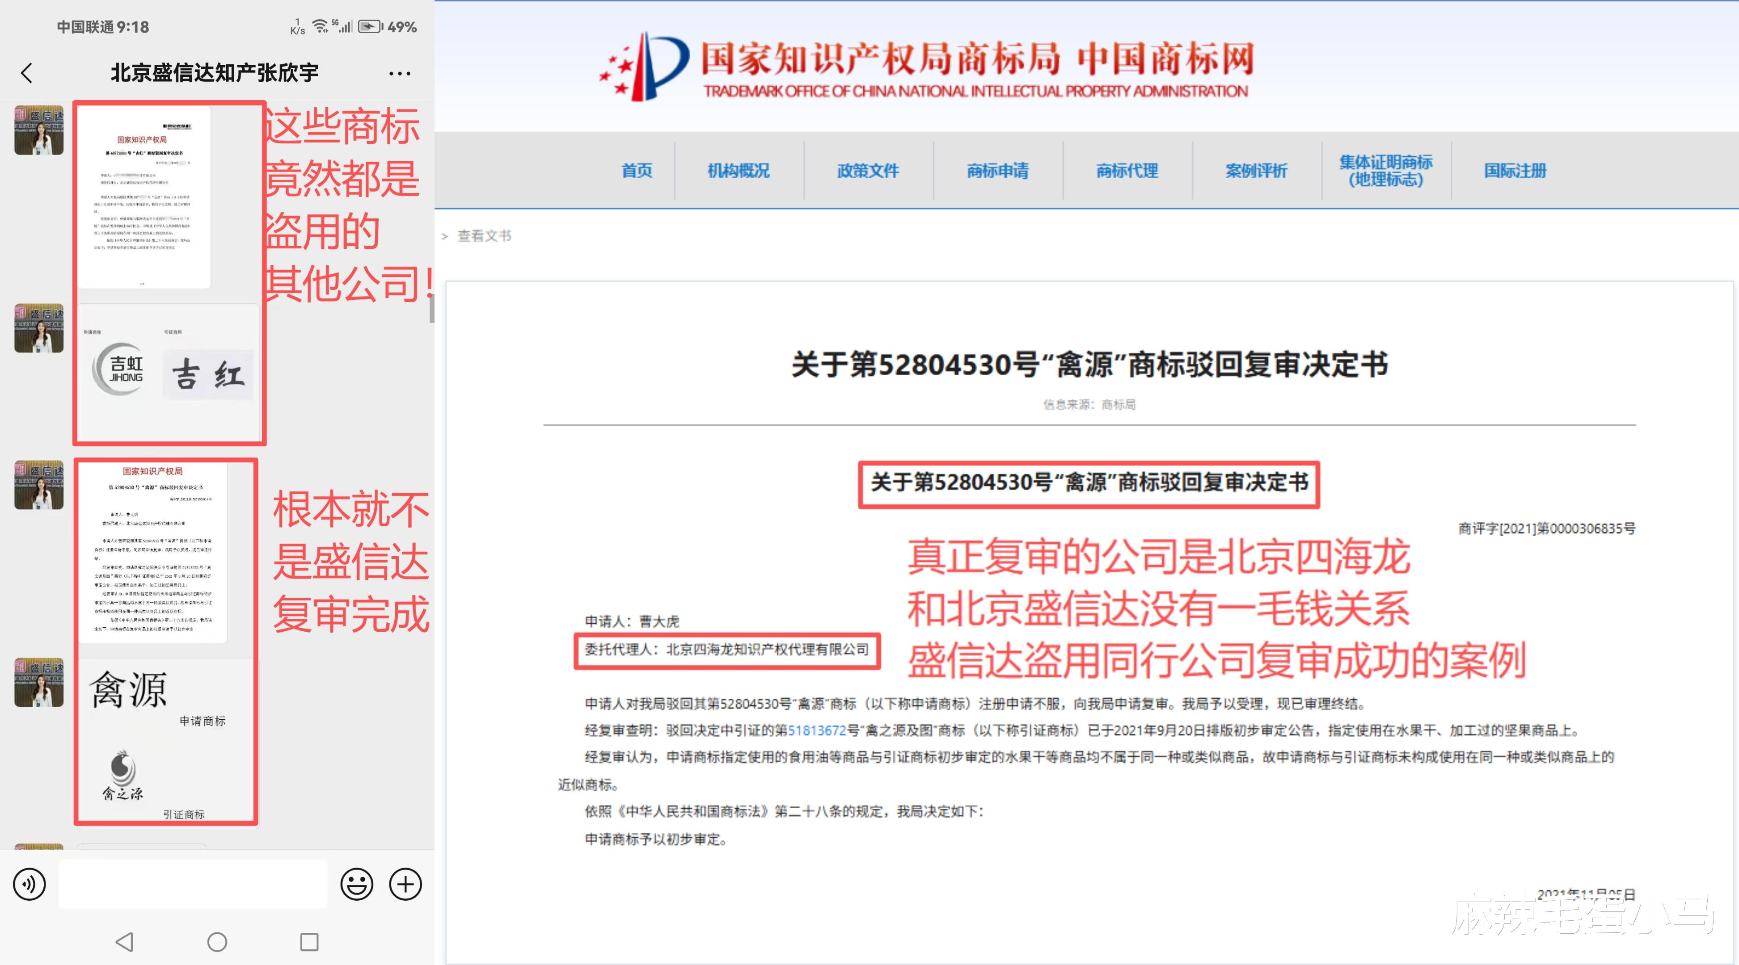Screen dimensions: 1739x965
Task: Click the 查看文书 breadcrumb link
Action: (484, 235)
